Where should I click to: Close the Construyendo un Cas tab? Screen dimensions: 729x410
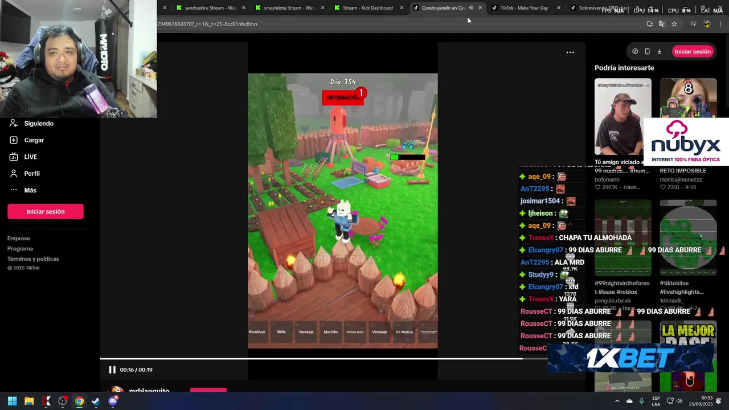tap(480, 8)
